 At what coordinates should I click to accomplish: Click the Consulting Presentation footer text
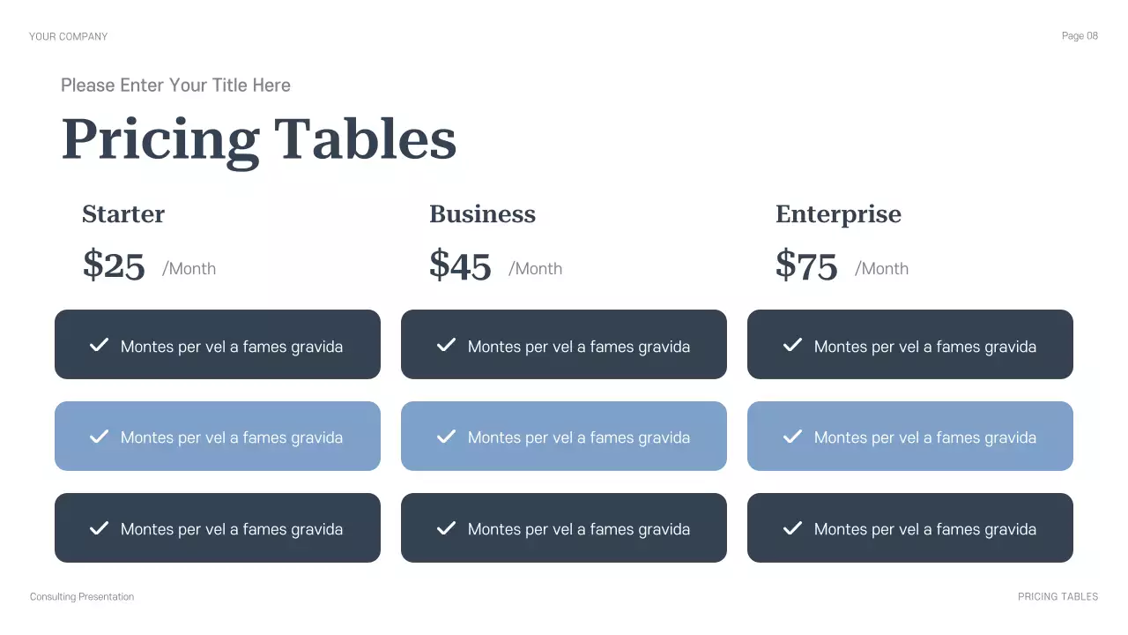(x=82, y=597)
